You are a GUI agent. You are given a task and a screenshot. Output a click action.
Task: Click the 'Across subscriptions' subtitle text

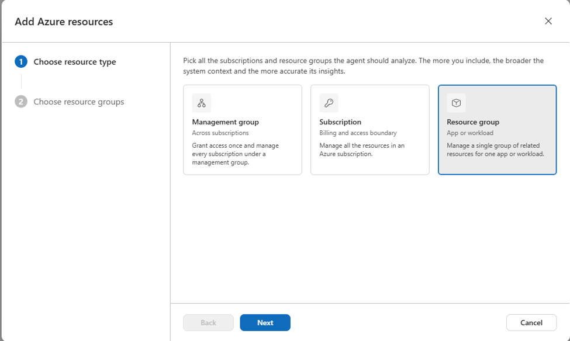[220, 133]
